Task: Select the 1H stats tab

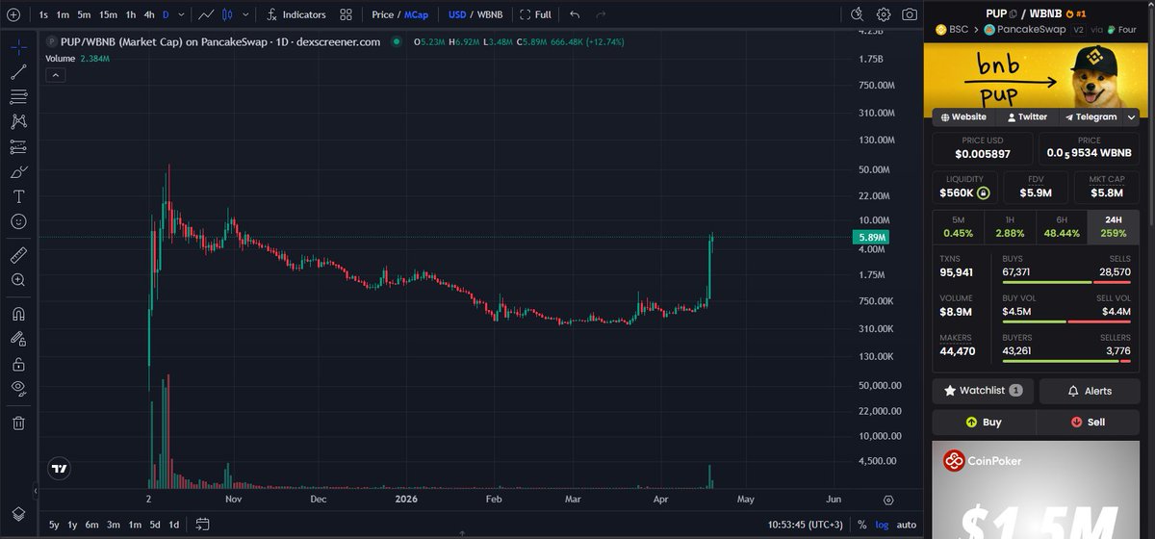Action: pos(1010,225)
